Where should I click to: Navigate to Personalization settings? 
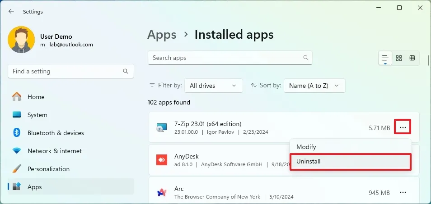[x=48, y=169]
